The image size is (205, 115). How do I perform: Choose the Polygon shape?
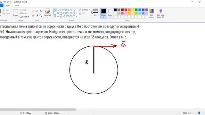click(70, 10)
